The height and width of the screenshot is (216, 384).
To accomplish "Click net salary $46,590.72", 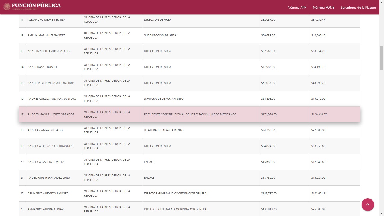I will click(318, 83).
